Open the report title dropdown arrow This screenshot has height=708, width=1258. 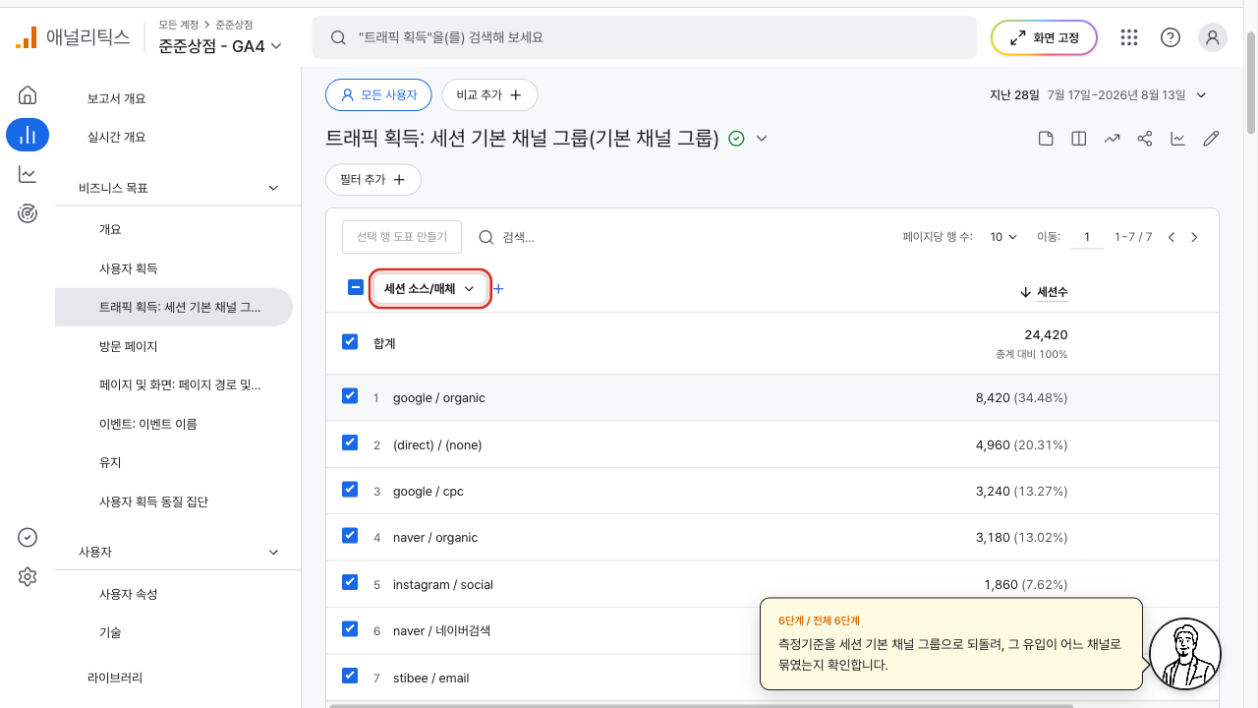[761, 139]
